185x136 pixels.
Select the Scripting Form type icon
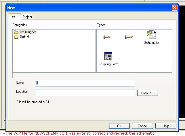click(x=108, y=56)
